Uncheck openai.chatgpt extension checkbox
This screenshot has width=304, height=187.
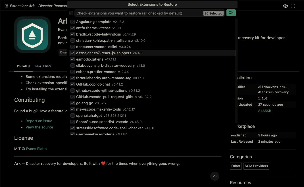72,116
